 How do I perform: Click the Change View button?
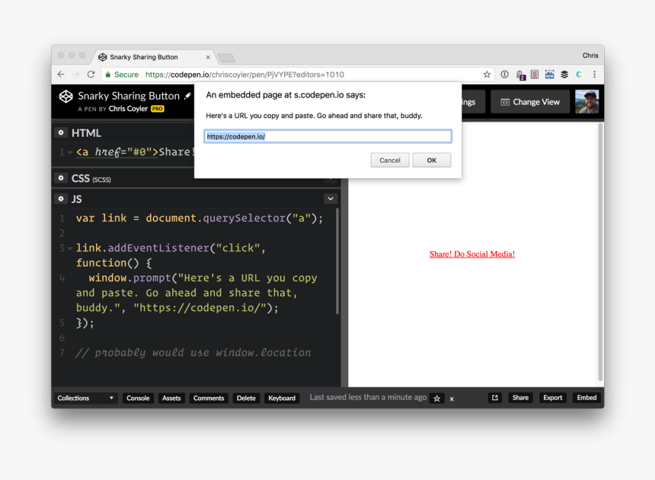530,102
